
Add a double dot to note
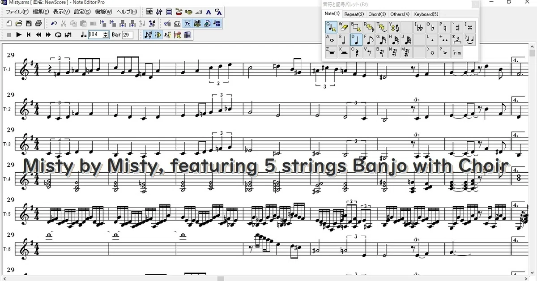click(444, 39)
